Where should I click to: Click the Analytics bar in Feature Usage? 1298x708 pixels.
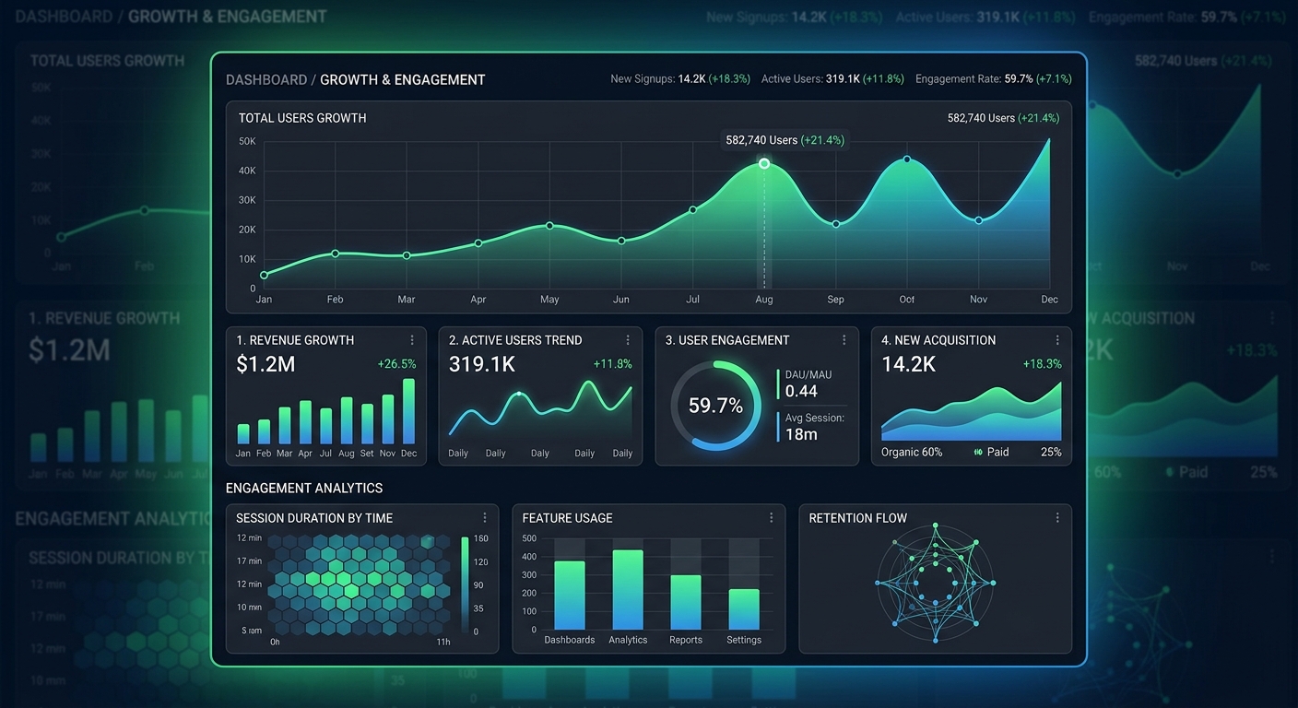click(x=628, y=590)
